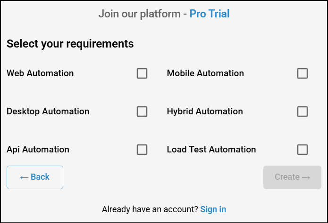The height and width of the screenshot is (223, 328).
Task: Check the Load Test Automation box
Action: [x=303, y=150]
